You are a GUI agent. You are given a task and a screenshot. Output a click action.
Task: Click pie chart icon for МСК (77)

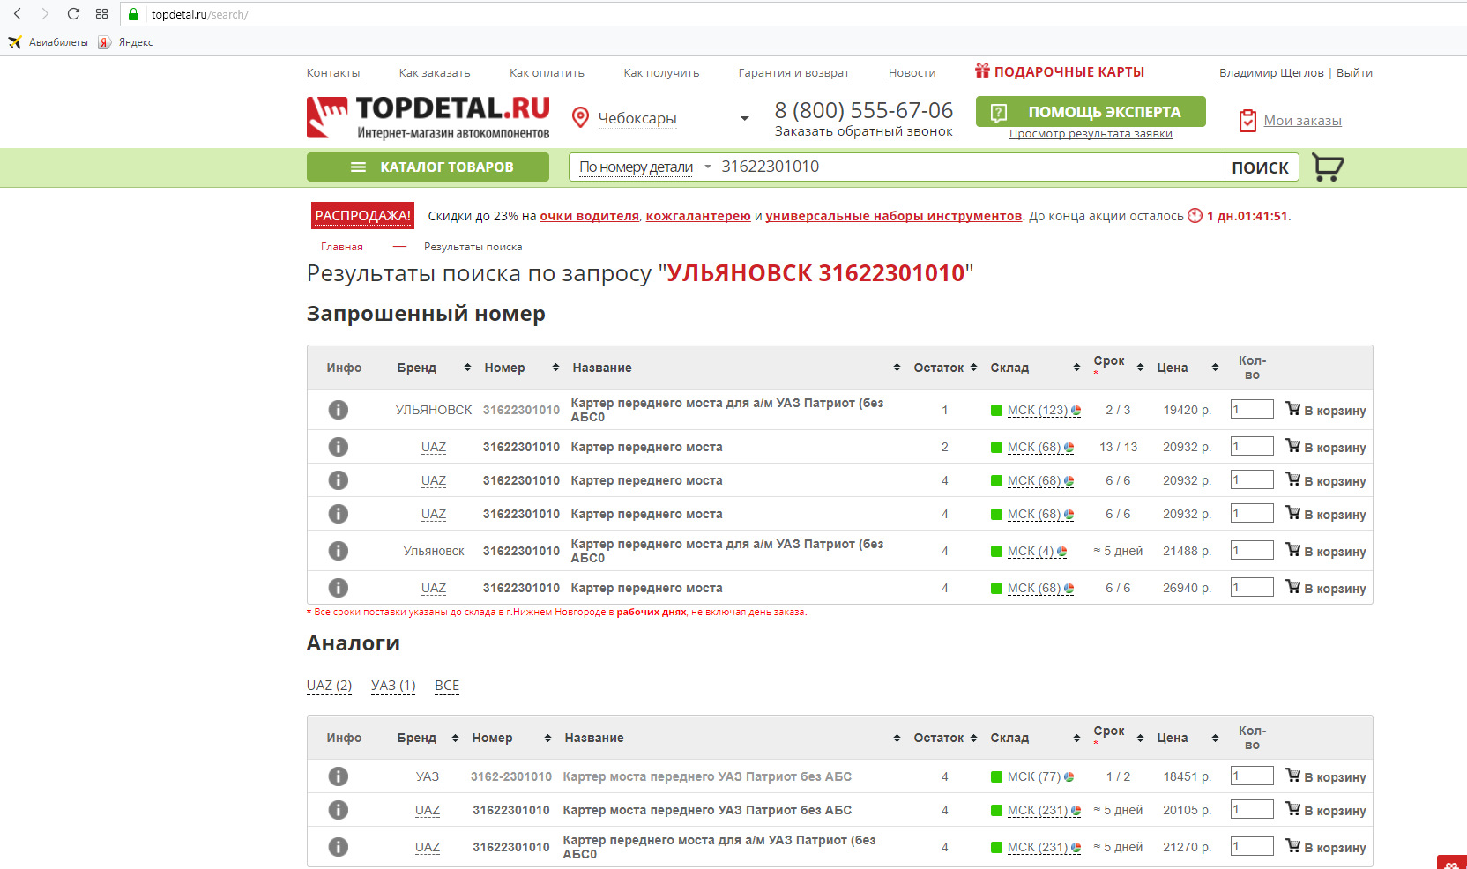[x=1069, y=777]
